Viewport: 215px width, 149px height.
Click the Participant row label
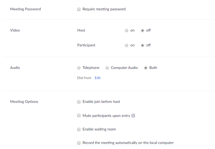tap(86, 45)
